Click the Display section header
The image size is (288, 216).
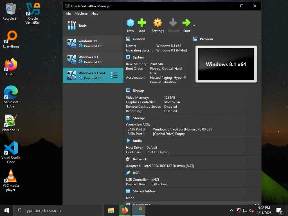[x=138, y=91]
